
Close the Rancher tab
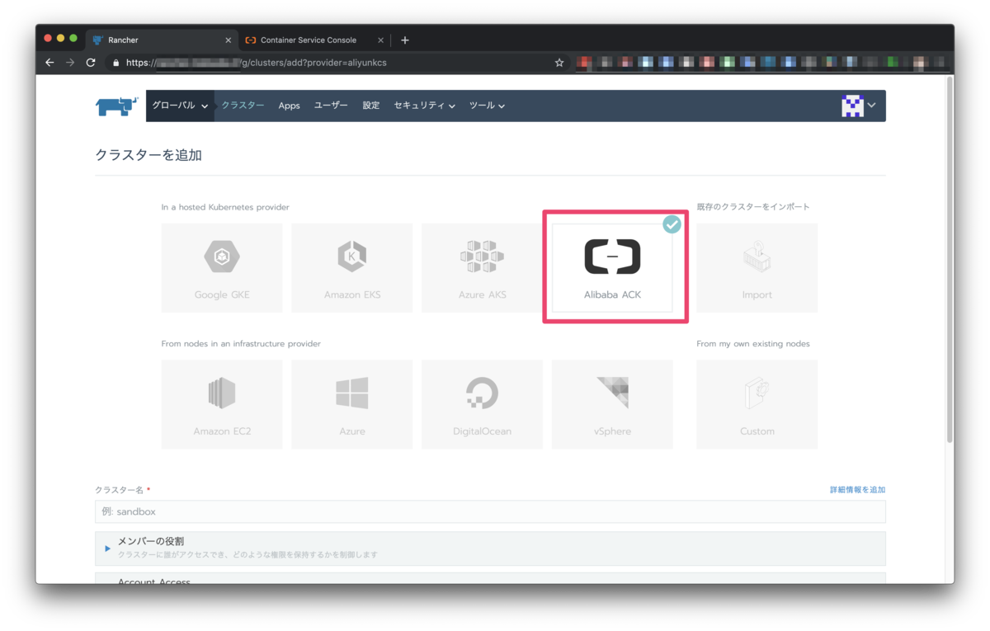[x=229, y=40]
